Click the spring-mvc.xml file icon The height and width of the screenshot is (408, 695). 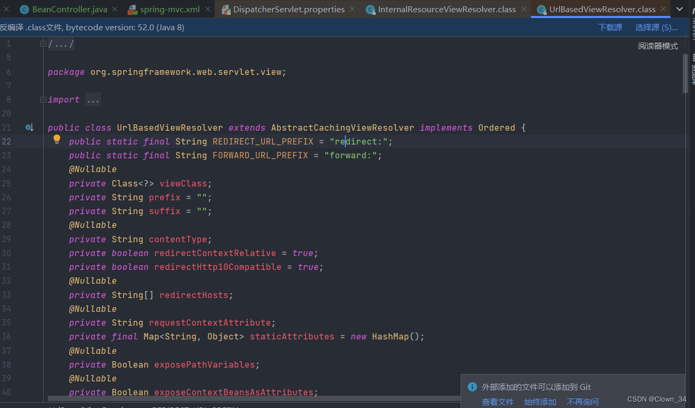(x=132, y=10)
